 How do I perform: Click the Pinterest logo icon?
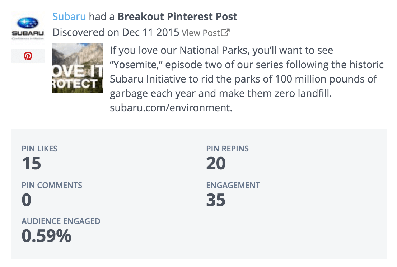(x=28, y=56)
